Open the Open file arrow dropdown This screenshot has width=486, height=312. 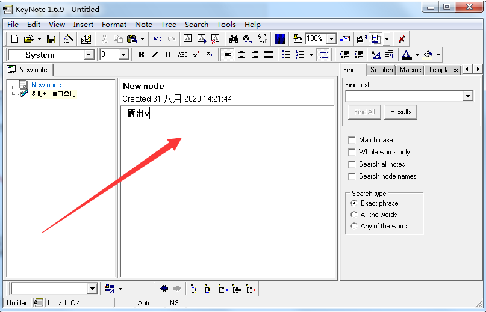tap(39, 39)
